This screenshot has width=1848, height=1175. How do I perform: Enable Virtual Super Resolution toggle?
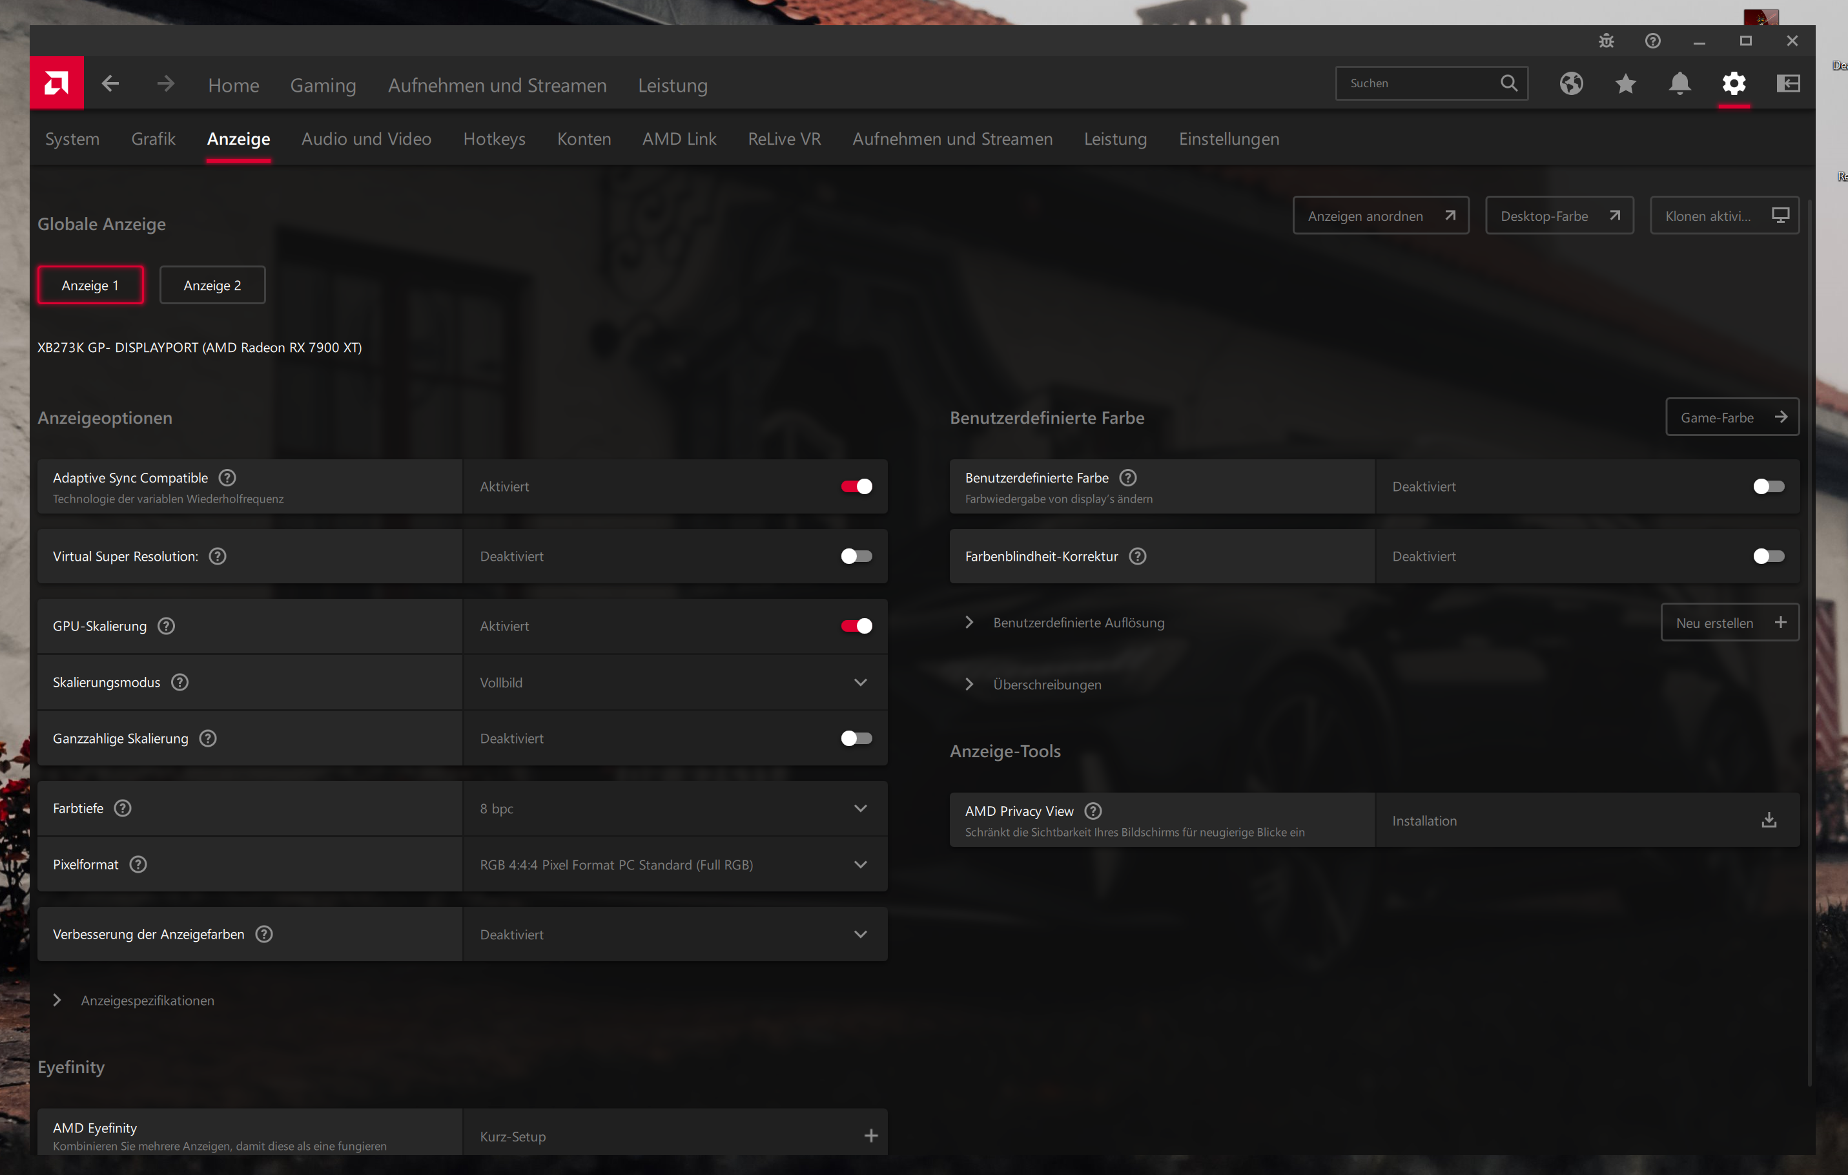click(x=856, y=556)
